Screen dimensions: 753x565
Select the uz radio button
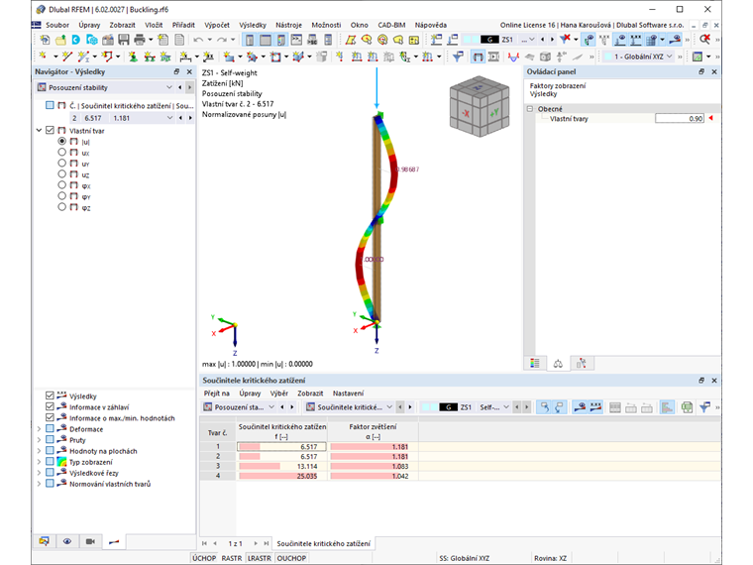point(61,174)
